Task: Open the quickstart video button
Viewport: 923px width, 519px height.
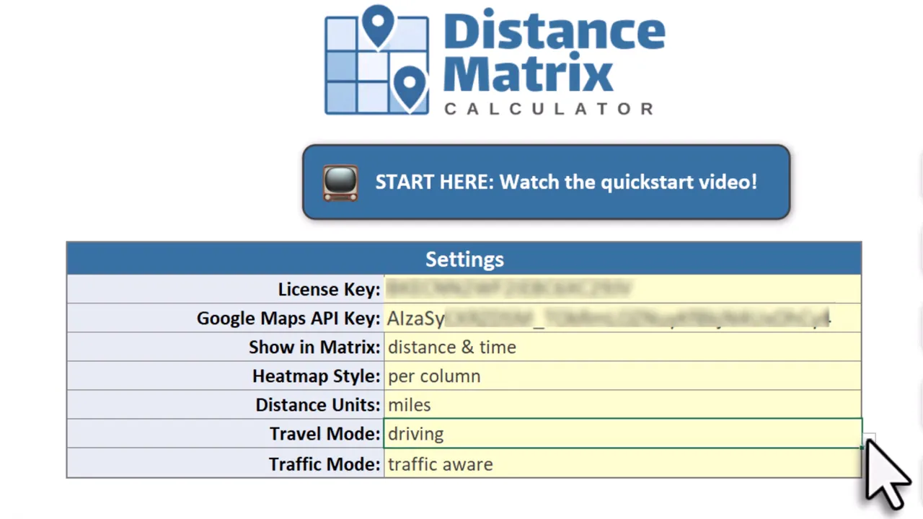Action: pos(546,182)
